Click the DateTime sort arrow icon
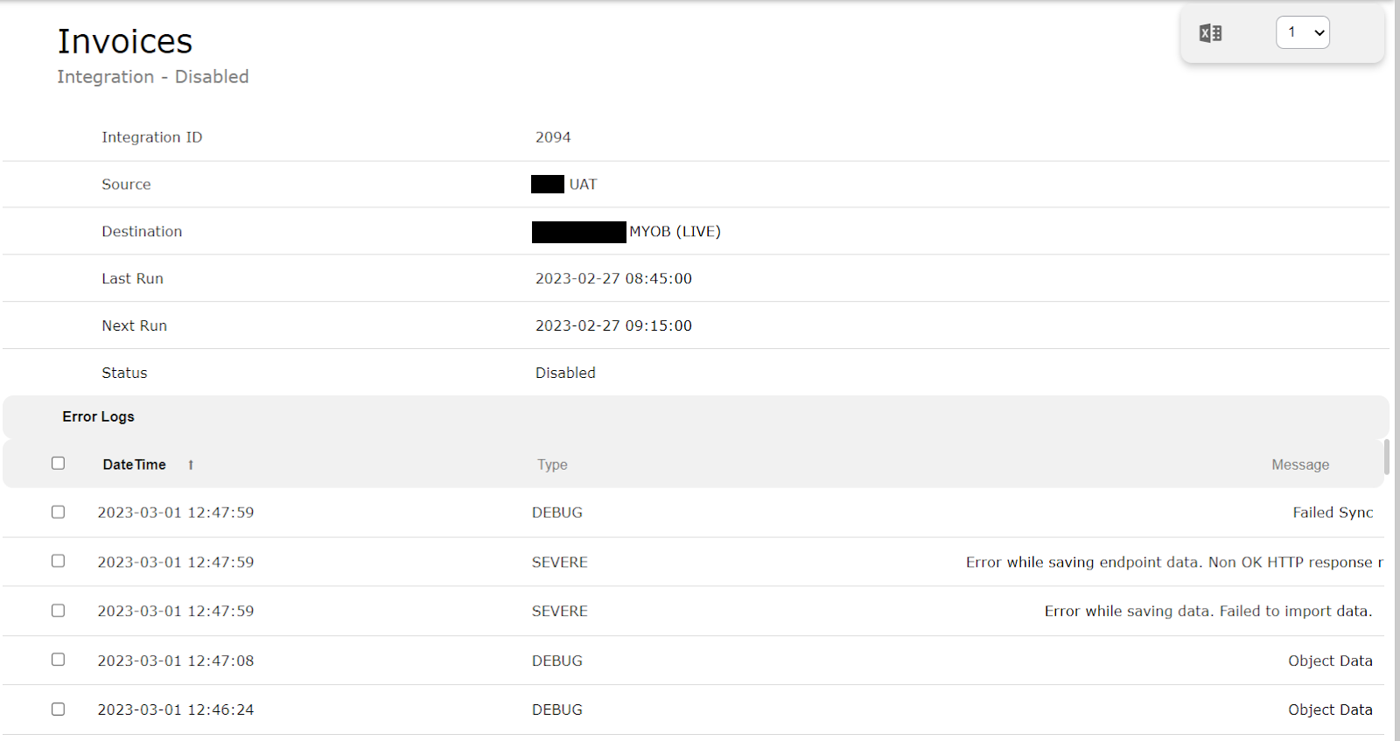Image resolution: width=1400 pixels, height=741 pixels. point(191,465)
